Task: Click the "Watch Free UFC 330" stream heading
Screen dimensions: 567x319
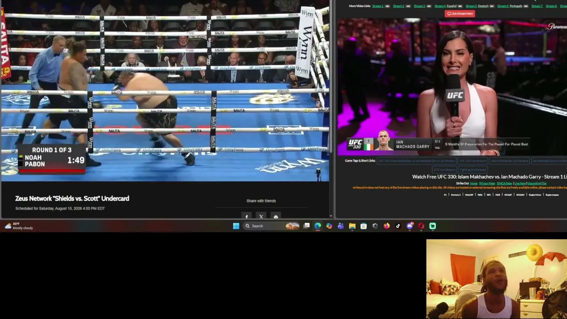Action: (489, 177)
